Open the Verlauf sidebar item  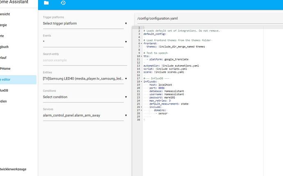tap(18, 58)
